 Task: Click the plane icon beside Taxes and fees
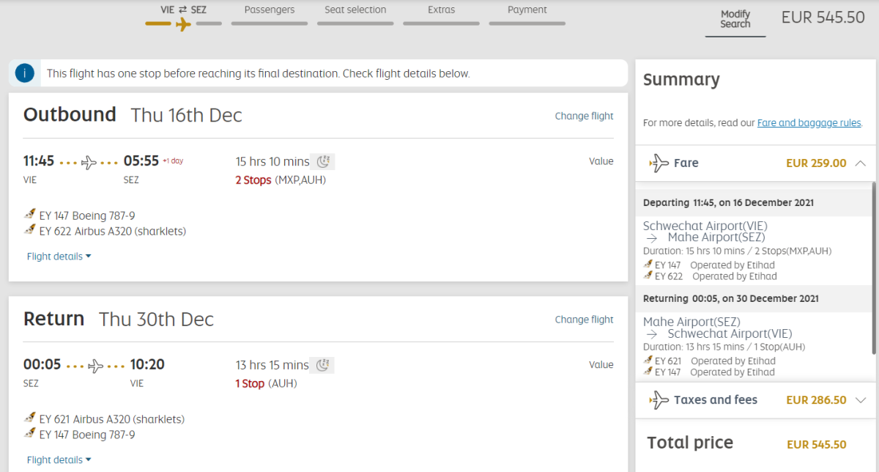pos(659,399)
